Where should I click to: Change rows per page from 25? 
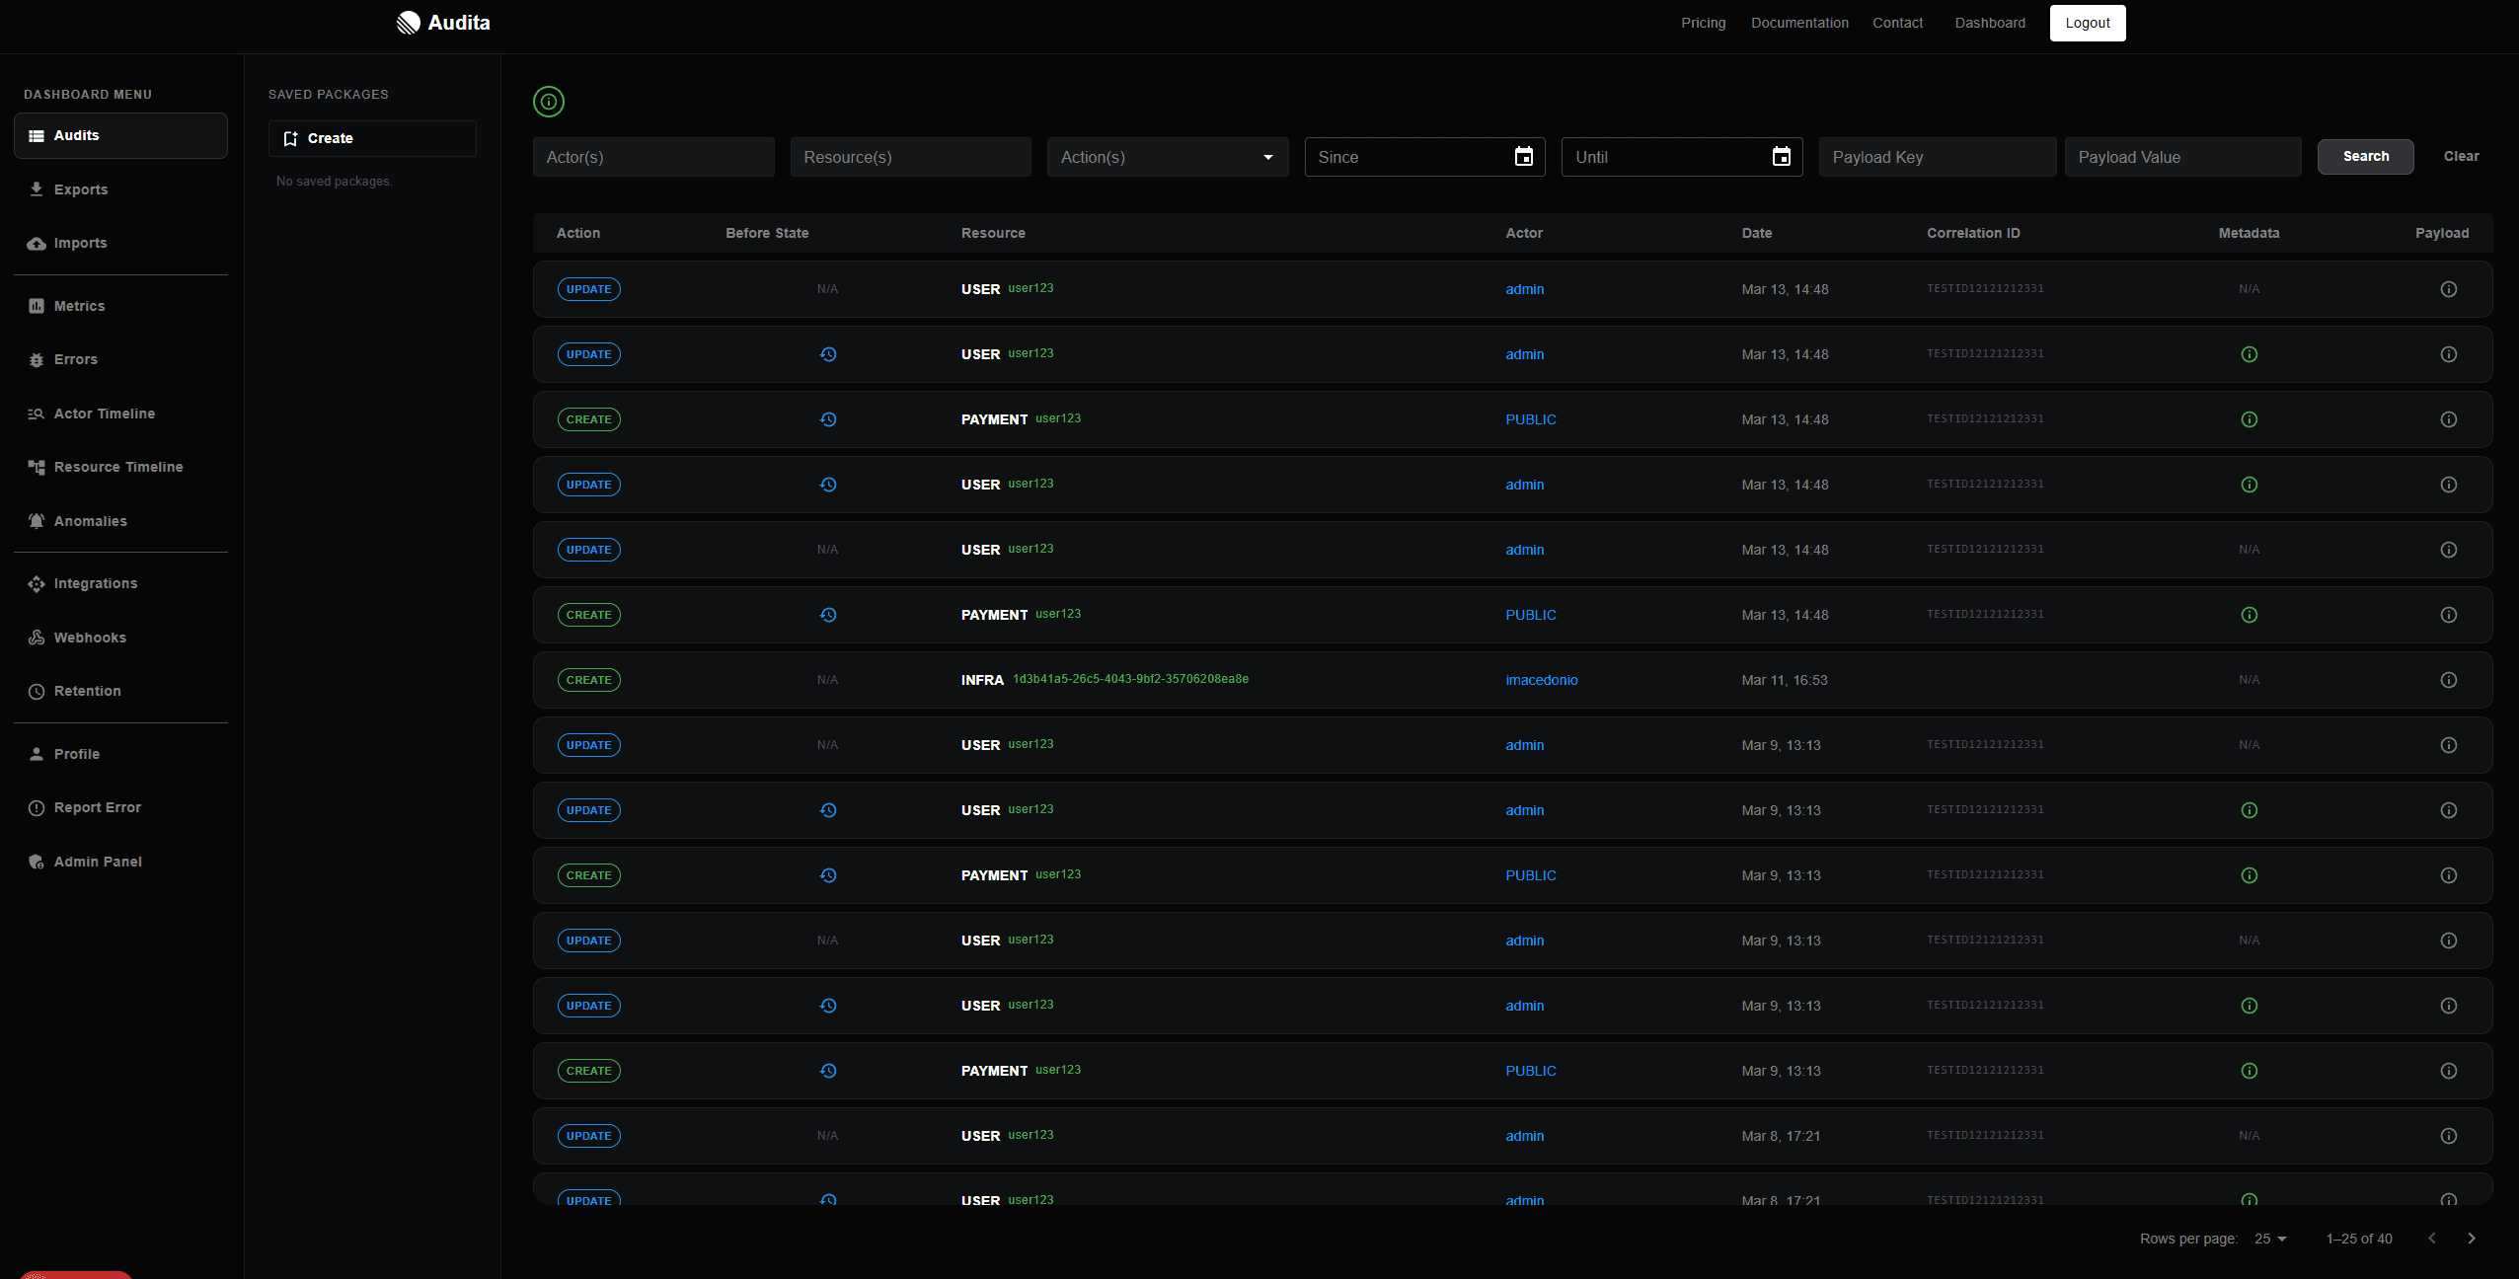point(2270,1239)
